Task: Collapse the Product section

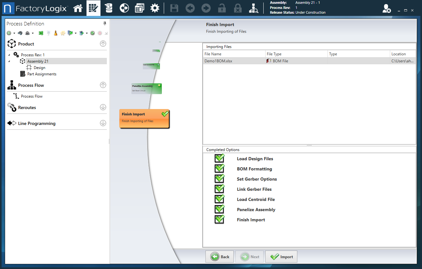Action: pyautogui.click(x=103, y=44)
